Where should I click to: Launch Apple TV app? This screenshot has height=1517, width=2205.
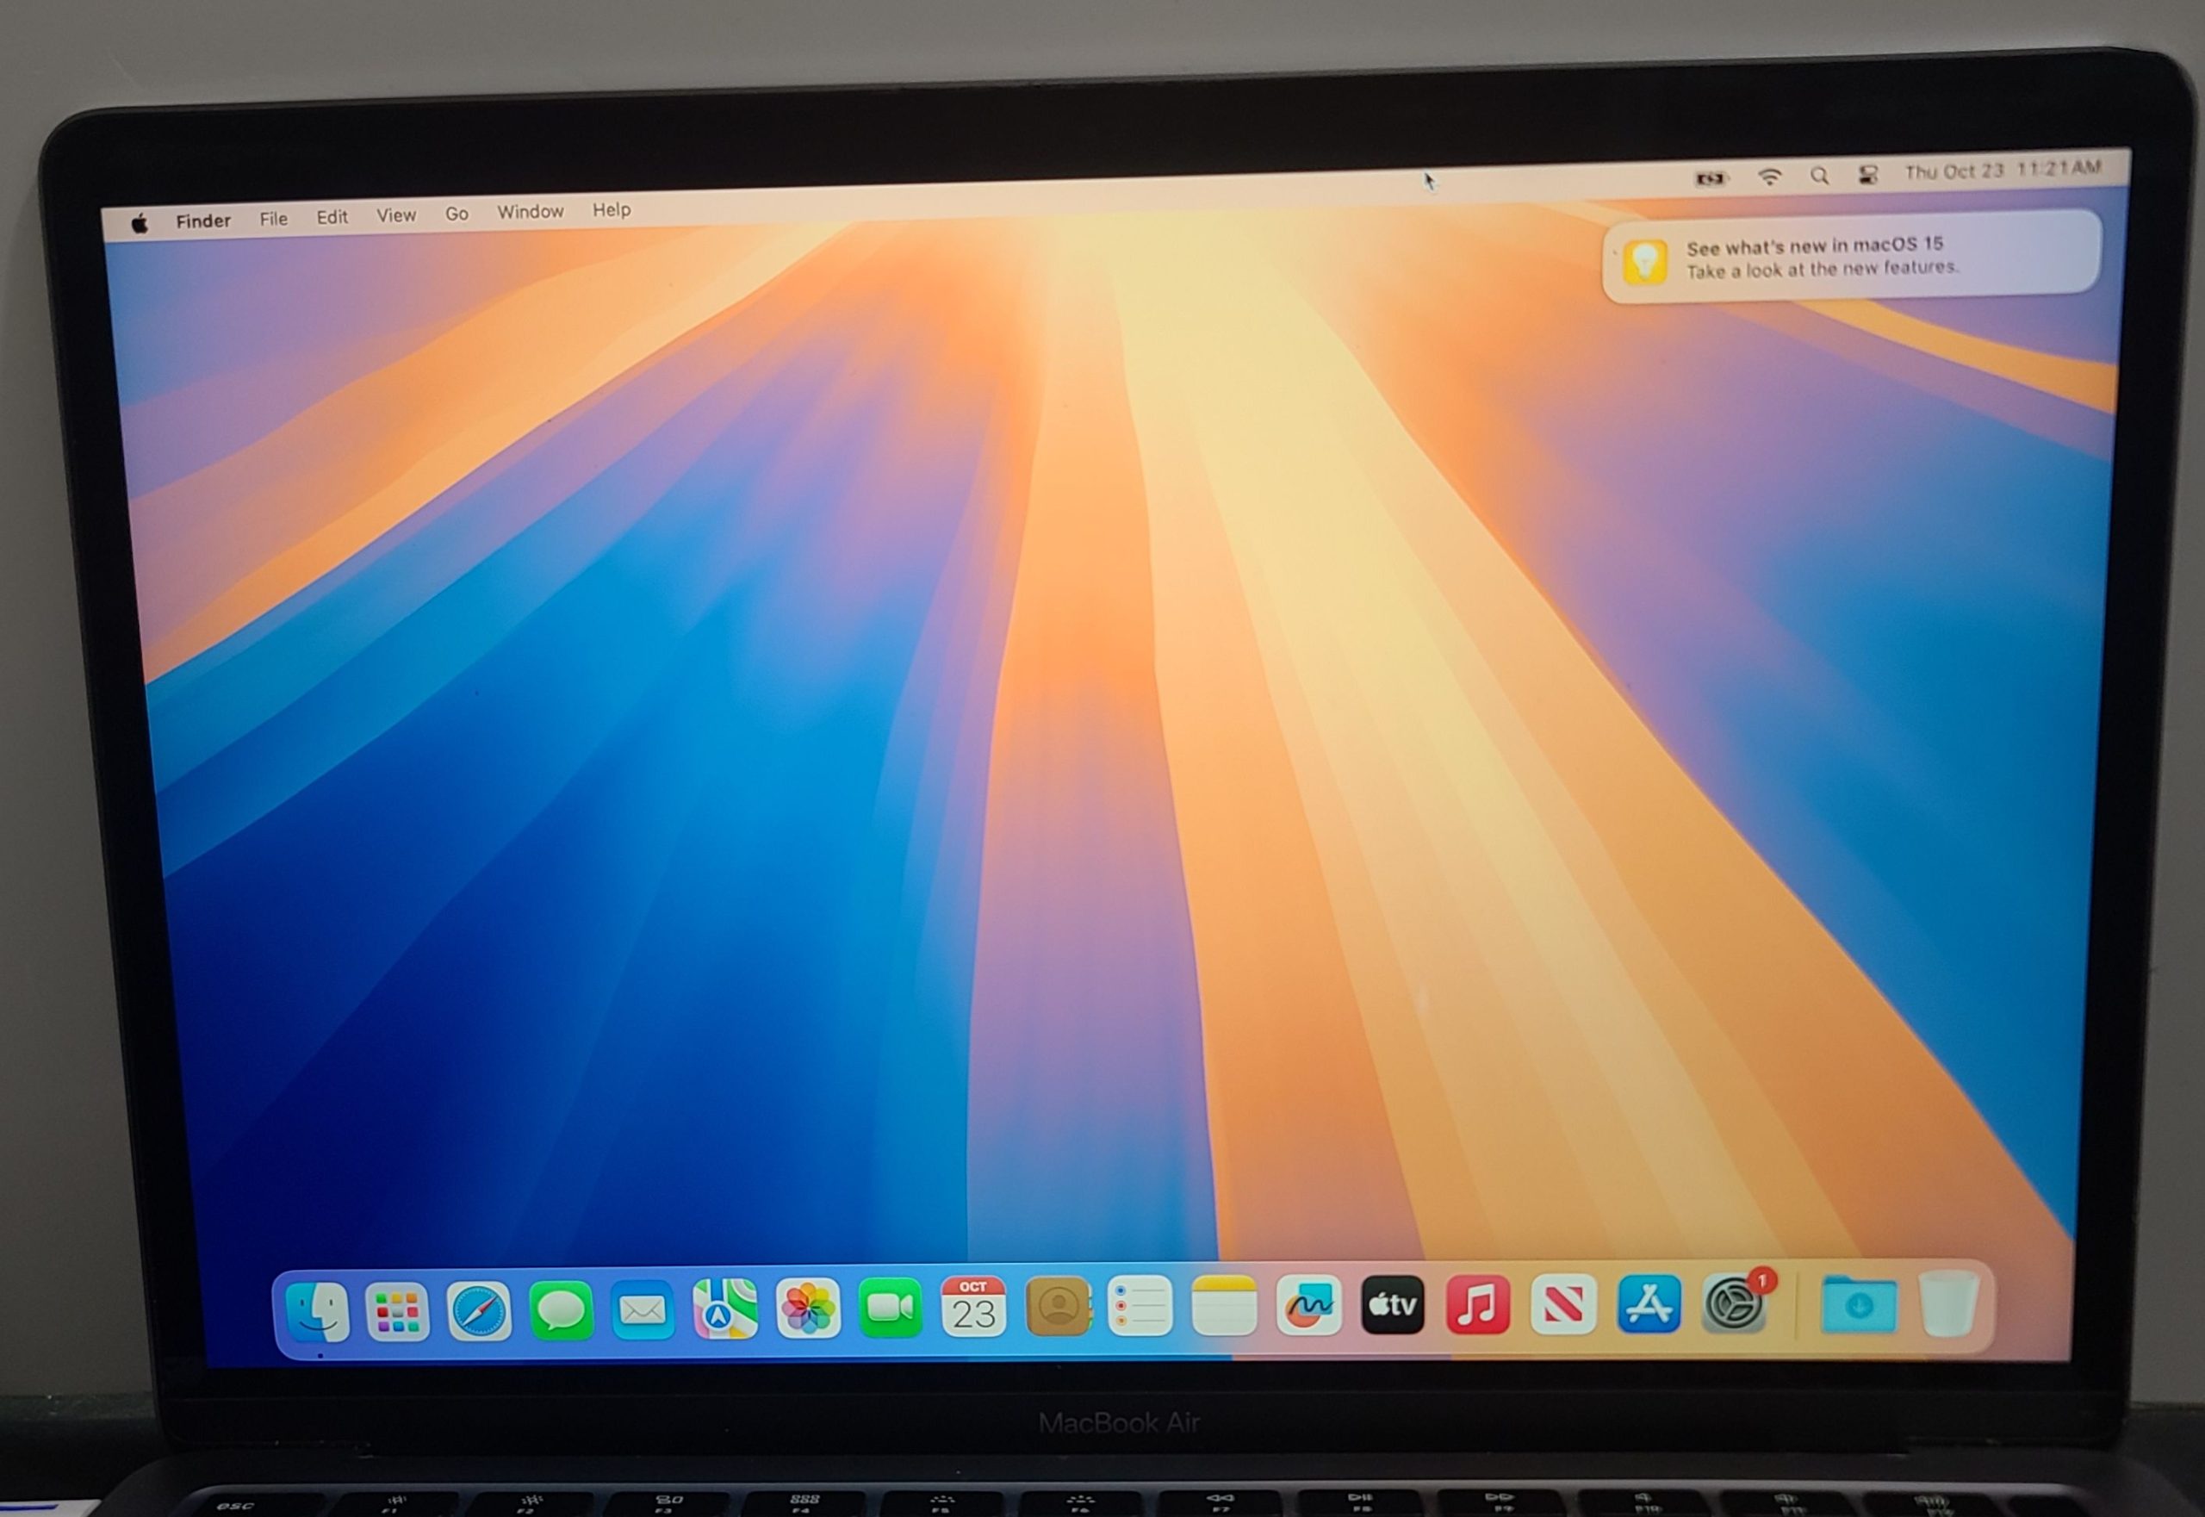click(1393, 1305)
